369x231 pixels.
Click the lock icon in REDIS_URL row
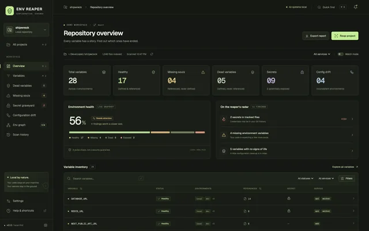click(289, 211)
